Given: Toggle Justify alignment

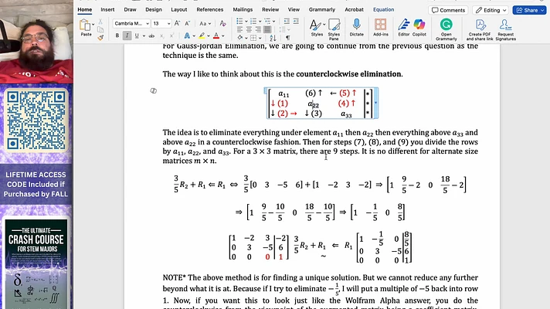Looking at the screenshot, I should [267, 29].
